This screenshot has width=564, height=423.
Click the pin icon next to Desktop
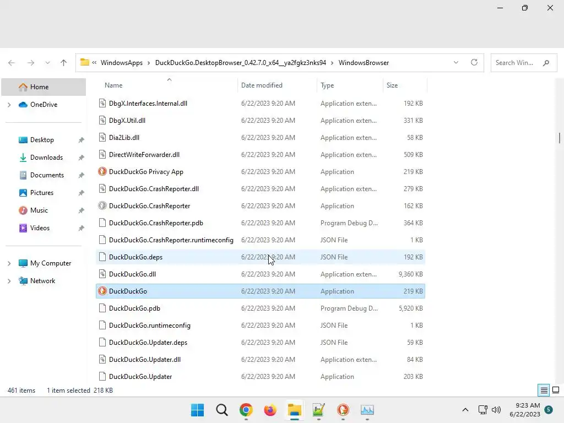(x=82, y=140)
